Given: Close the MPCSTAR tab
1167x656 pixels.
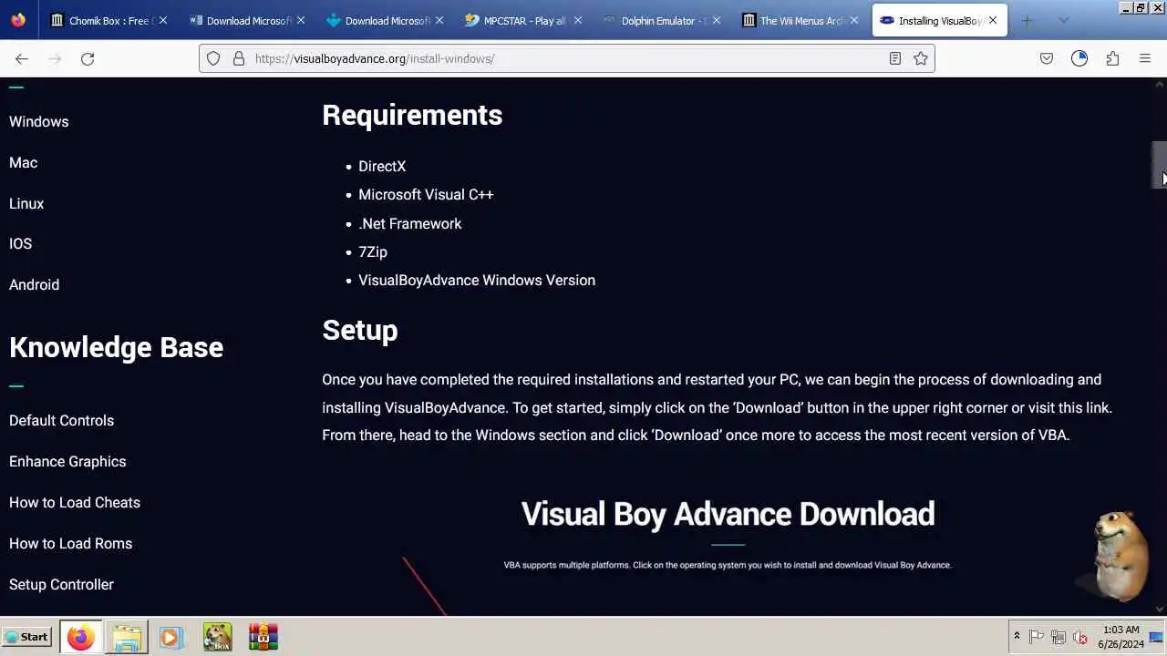Looking at the screenshot, I should [x=577, y=20].
